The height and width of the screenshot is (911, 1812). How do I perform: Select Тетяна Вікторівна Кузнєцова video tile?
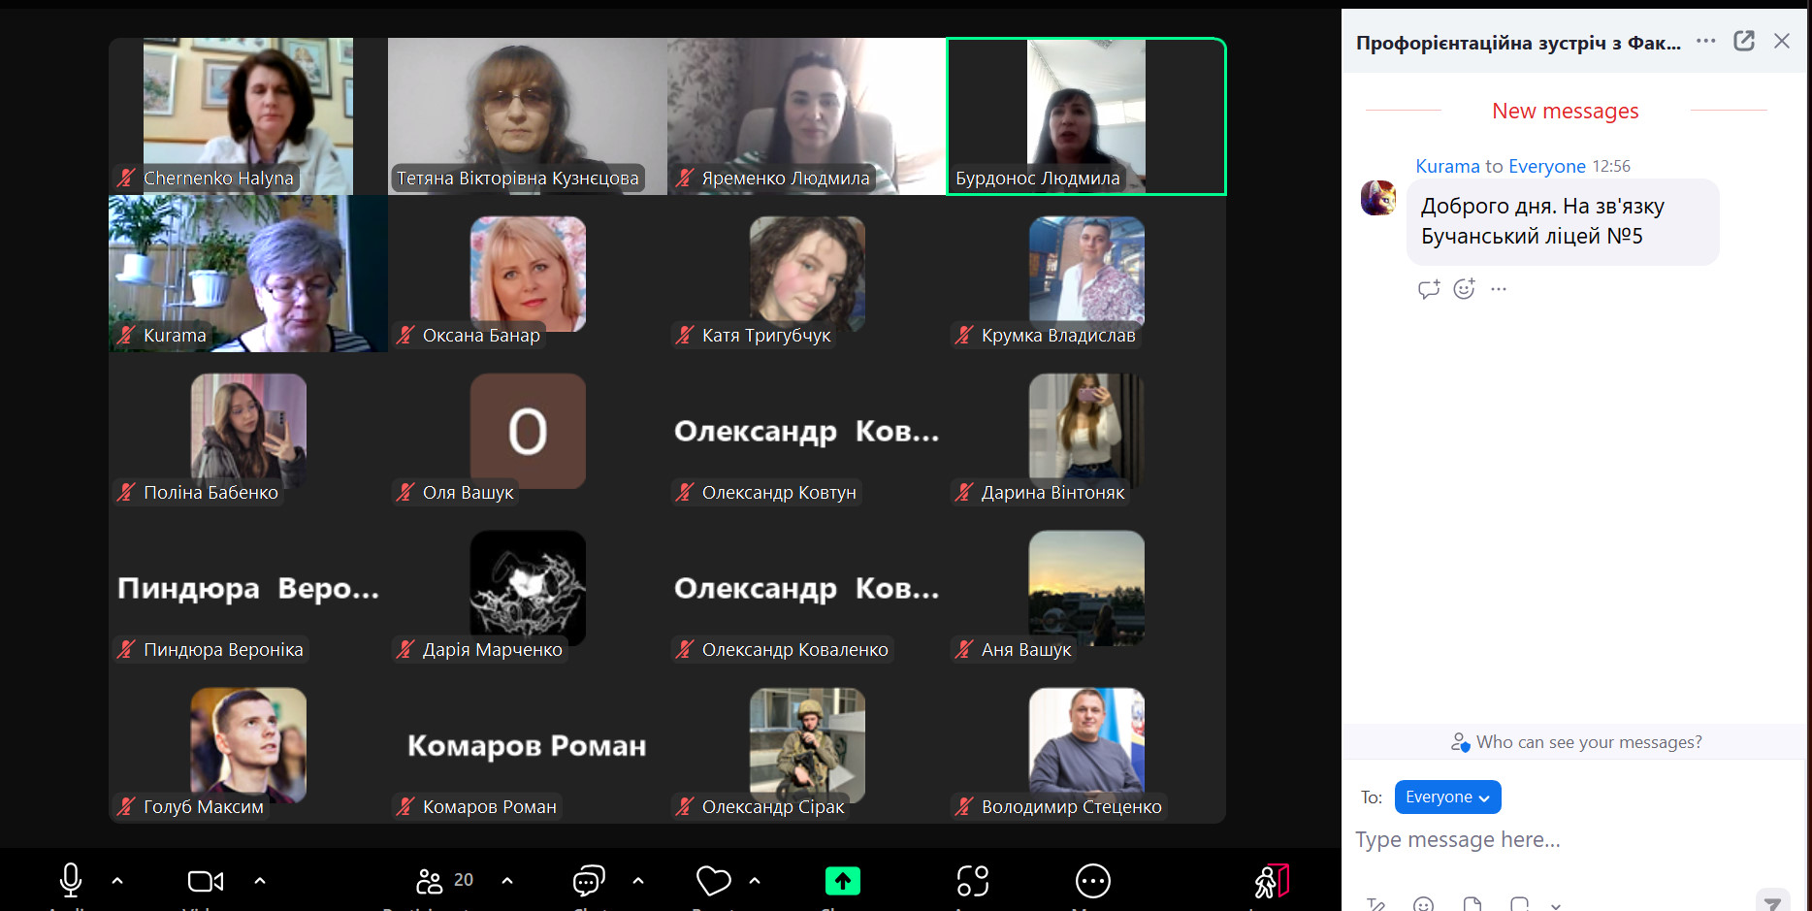[528, 116]
